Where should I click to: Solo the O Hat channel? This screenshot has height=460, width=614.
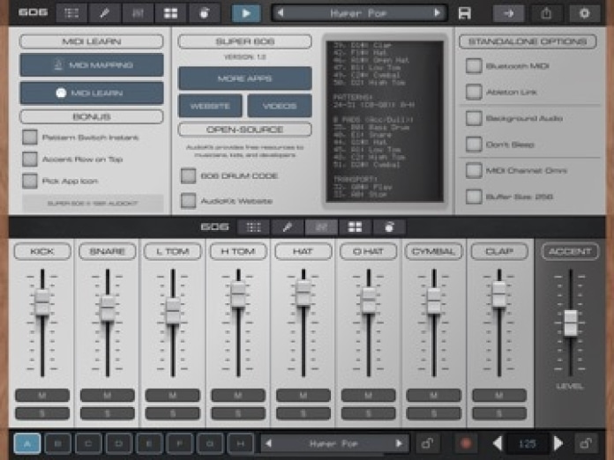coord(369,413)
